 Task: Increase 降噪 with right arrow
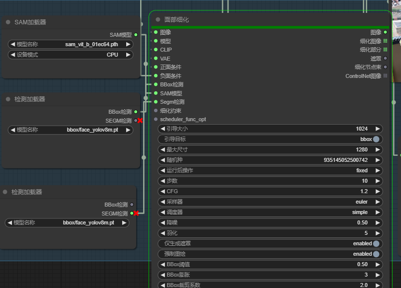click(378, 222)
